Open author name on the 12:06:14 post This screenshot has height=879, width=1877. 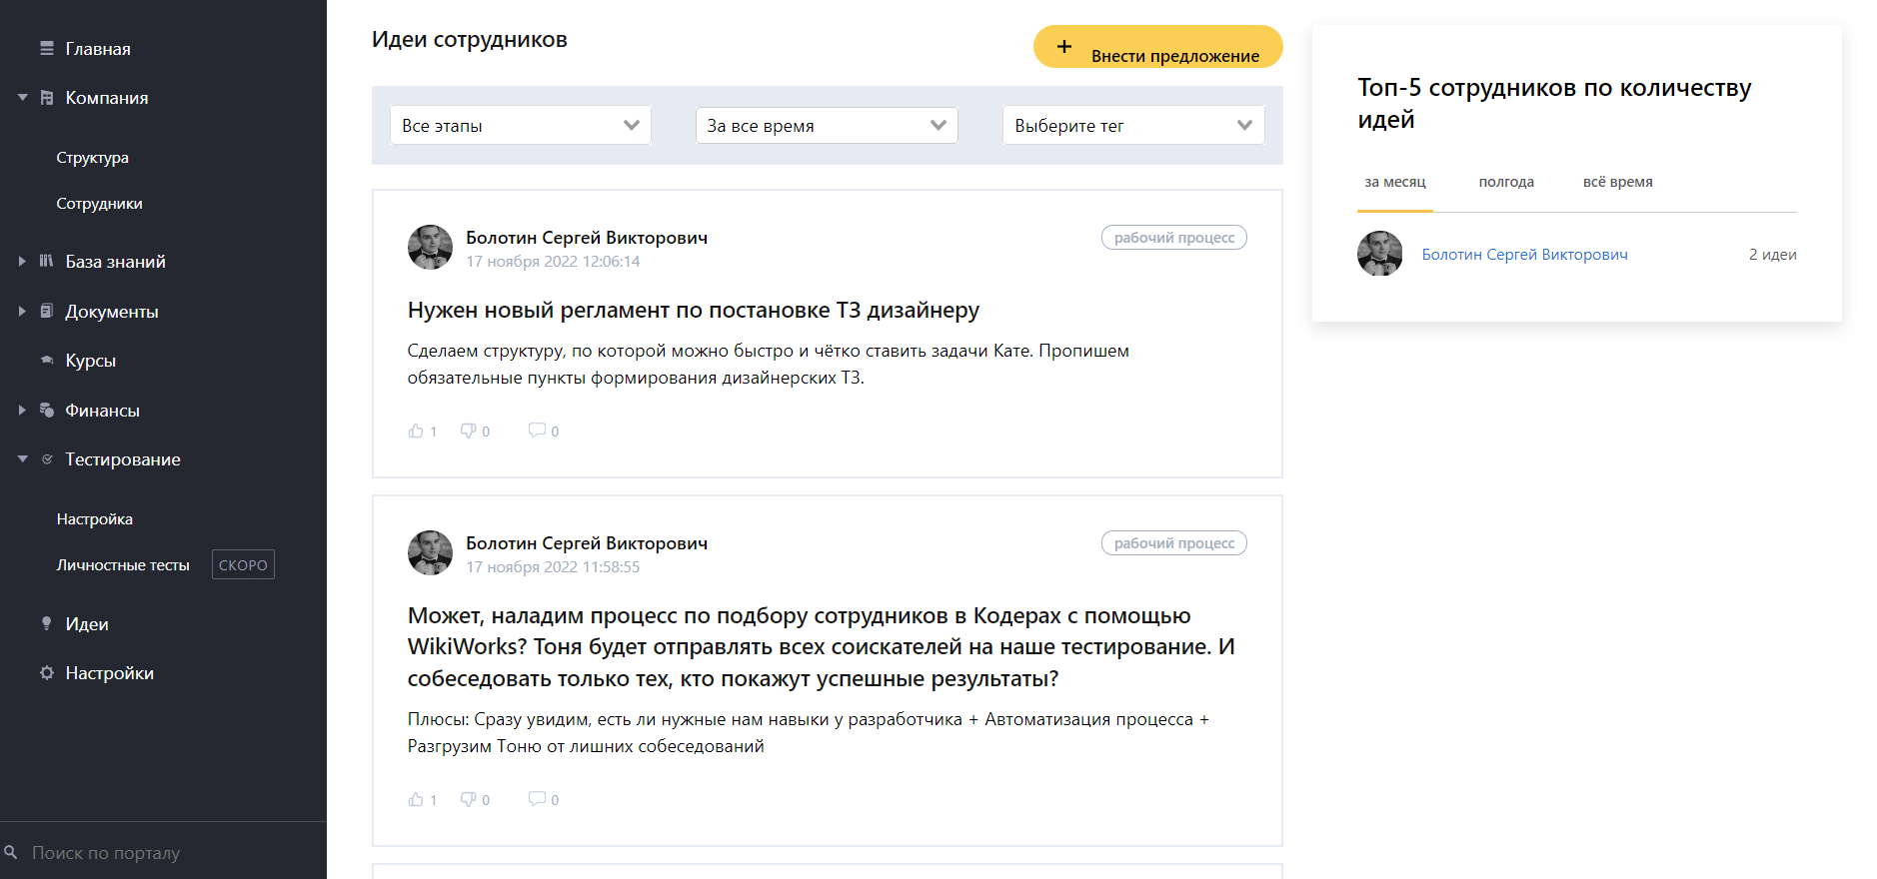pyautogui.click(x=587, y=238)
